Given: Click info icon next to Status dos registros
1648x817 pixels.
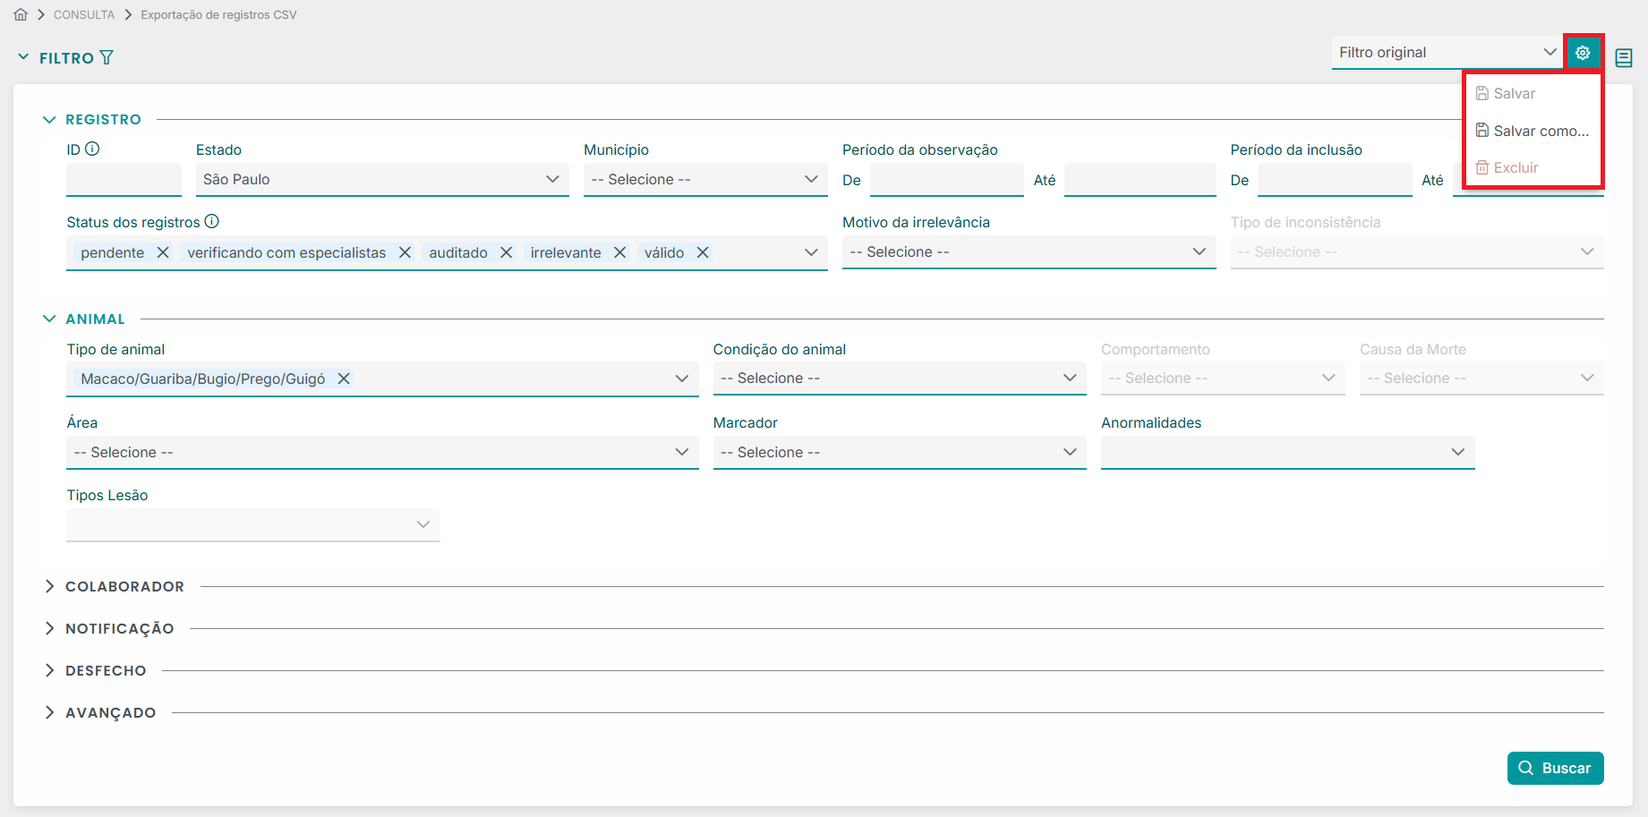Looking at the screenshot, I should [x=211, y=222].
